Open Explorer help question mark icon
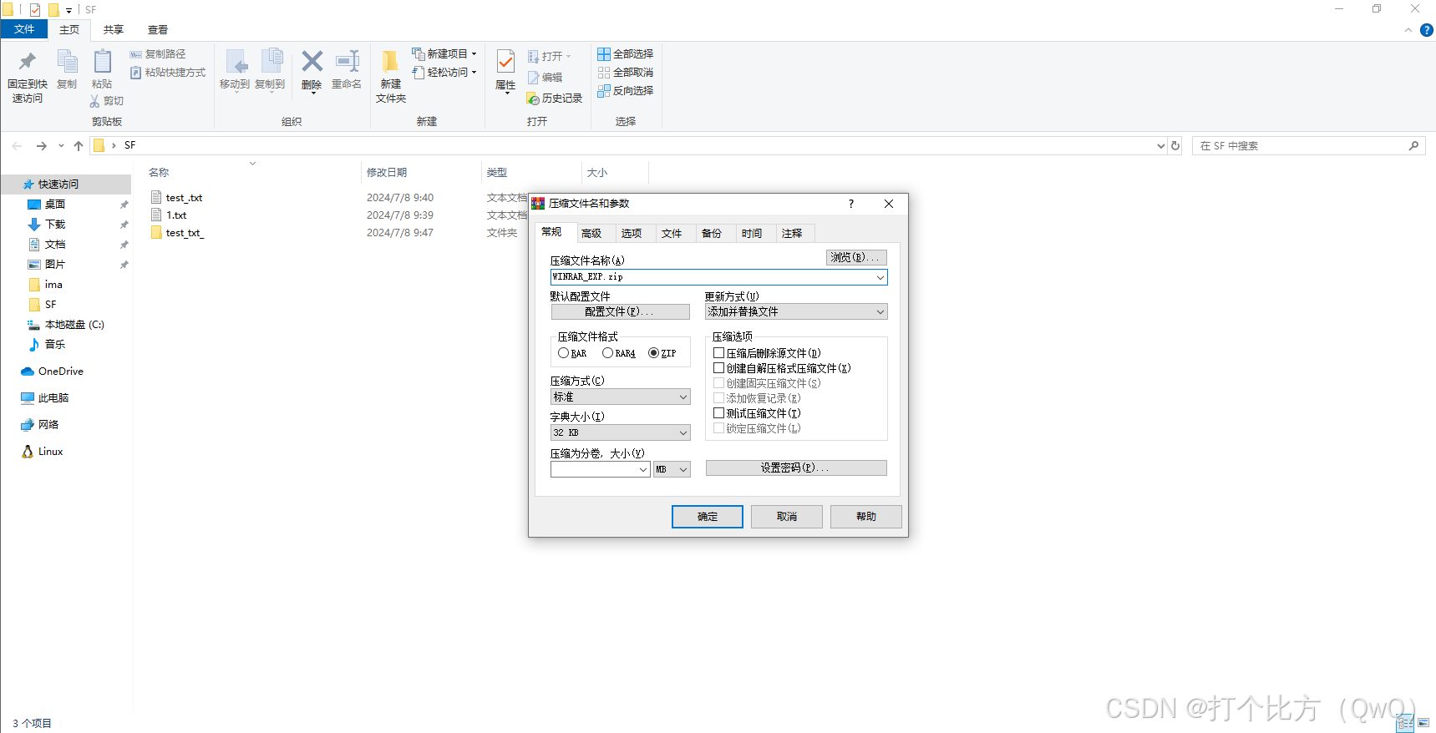This screenshot has height=733, width=1436. (1427, 30)
